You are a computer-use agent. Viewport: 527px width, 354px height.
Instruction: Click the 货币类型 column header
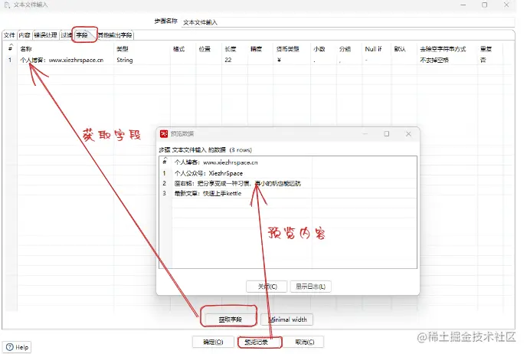(x=292, y=49)
